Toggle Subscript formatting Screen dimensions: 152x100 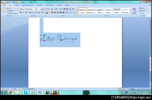(33, 13)
